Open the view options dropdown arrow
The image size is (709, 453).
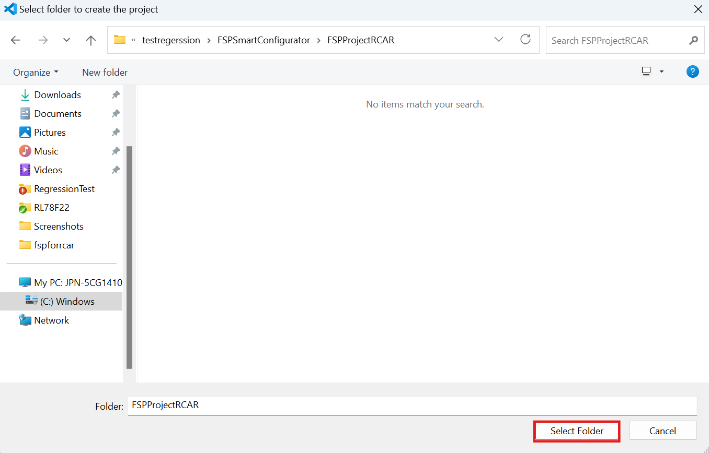coord(661,72)
